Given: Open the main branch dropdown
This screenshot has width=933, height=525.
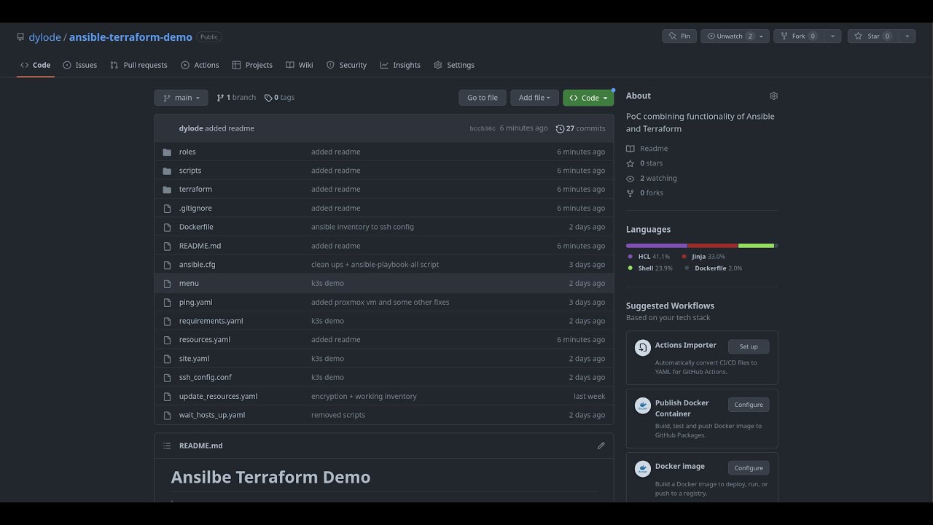Looking at the screenshot, I should tap(181, 98).
